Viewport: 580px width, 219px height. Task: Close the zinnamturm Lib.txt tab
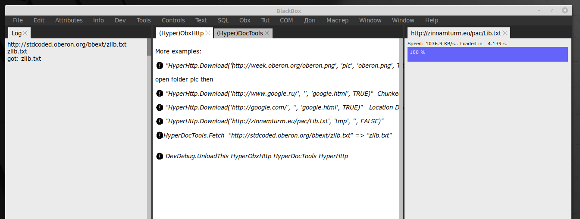(505, 33)
